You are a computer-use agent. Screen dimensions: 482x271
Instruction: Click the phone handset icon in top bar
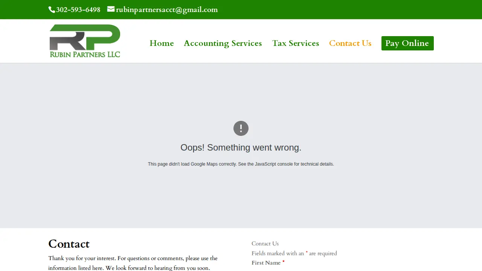coord(52,10)
